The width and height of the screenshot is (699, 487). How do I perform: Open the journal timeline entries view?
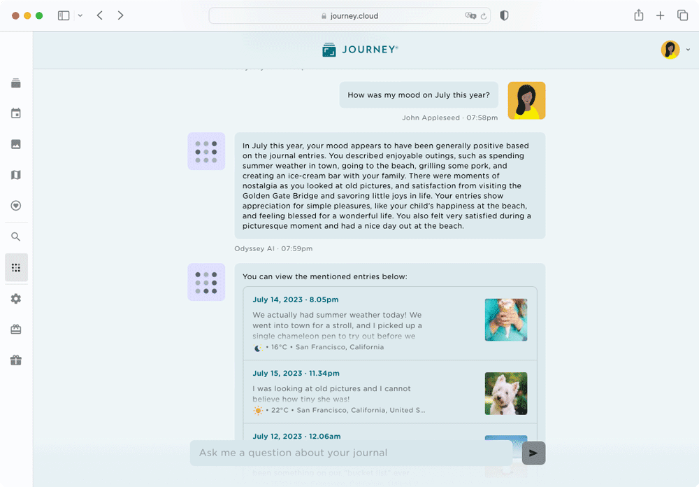point(15,83)
